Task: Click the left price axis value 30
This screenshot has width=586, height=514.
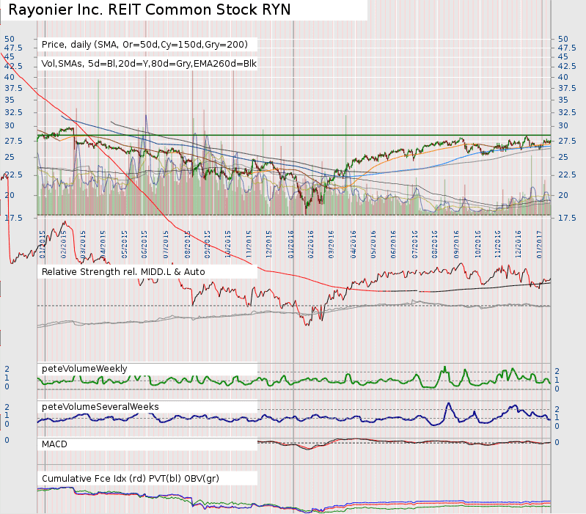Action: (x=10, y=125)
